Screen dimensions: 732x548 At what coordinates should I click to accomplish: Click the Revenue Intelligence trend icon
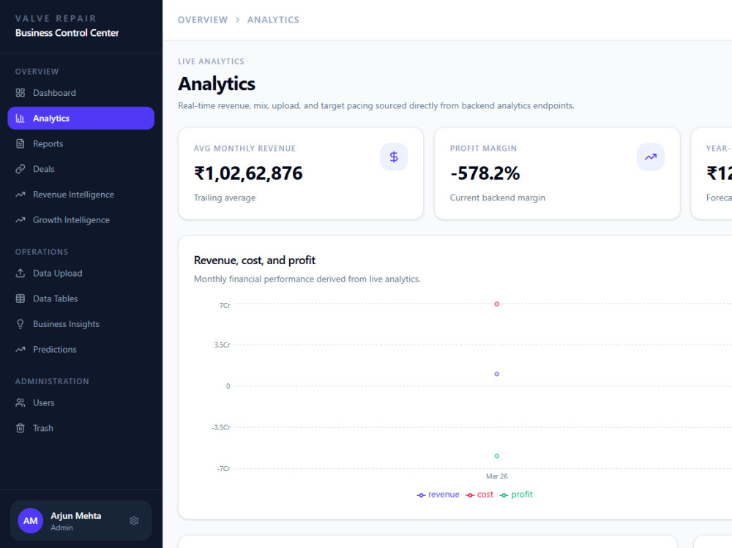click(x=20, y=195)
